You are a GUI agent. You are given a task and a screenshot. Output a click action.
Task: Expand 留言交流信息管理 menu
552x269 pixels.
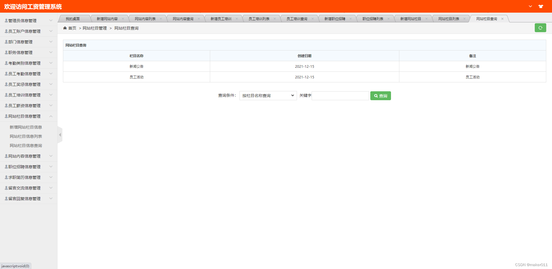click(x=28, y=188)
